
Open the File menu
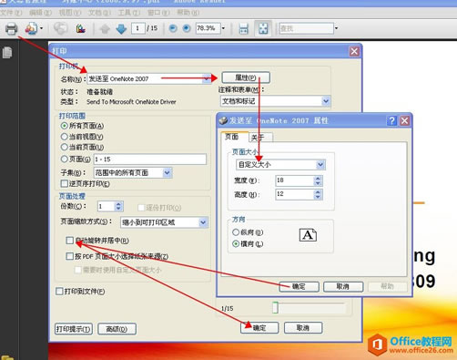(x=11, y=13)
